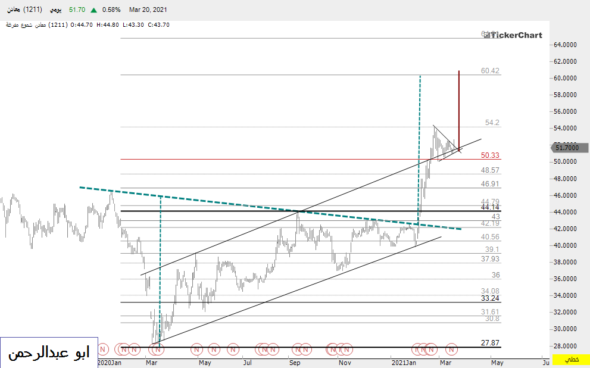Screen dimensions: 590x368
Task: Click the TickerChart logo
Action: click(x=512, y=35)
